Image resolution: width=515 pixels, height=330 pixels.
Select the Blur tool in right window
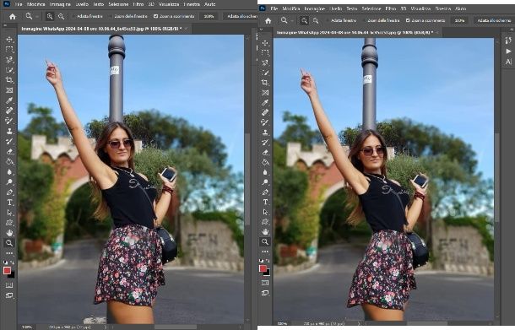(265, 172)
